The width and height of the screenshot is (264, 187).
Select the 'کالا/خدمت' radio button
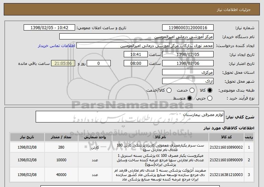(169, 91)
